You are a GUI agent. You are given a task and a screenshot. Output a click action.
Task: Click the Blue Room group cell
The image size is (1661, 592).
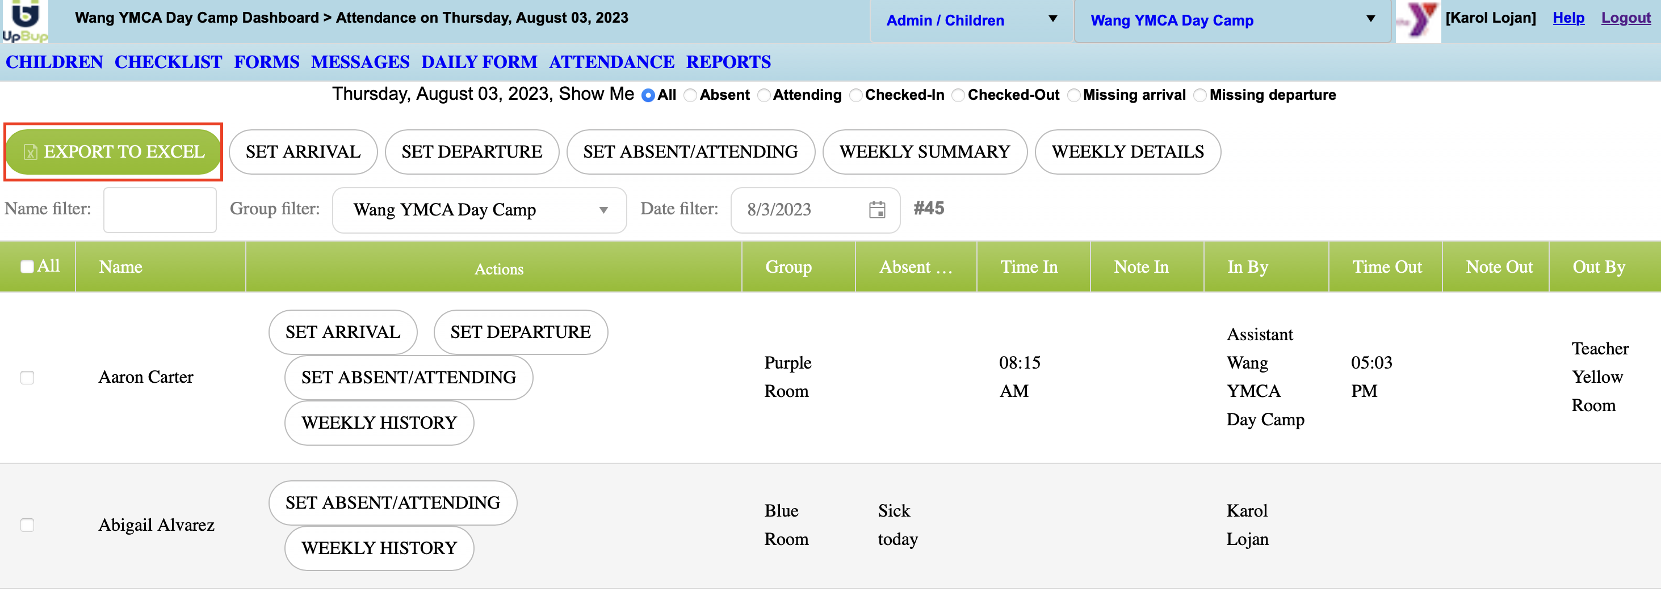pyautogui.click(x=786, y=526)
